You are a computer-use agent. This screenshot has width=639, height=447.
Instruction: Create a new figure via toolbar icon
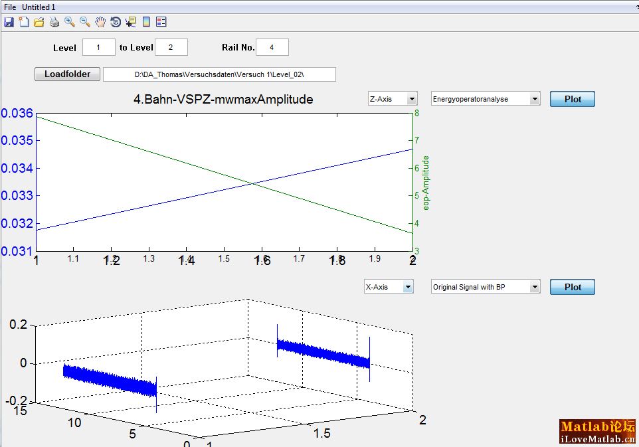pyautogui.click(x=24, y=22)
